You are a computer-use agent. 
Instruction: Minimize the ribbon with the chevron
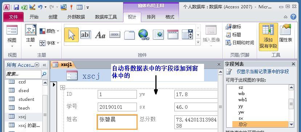[x=286, y=17]
